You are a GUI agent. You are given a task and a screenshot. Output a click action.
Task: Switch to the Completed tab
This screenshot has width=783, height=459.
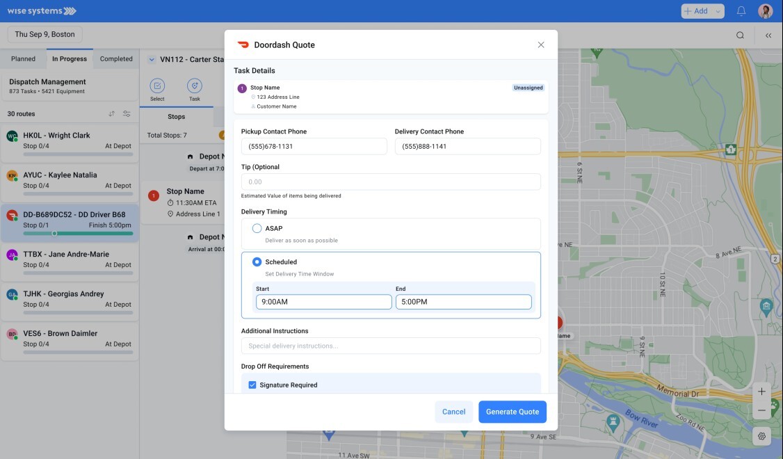(x=116, y=59)
